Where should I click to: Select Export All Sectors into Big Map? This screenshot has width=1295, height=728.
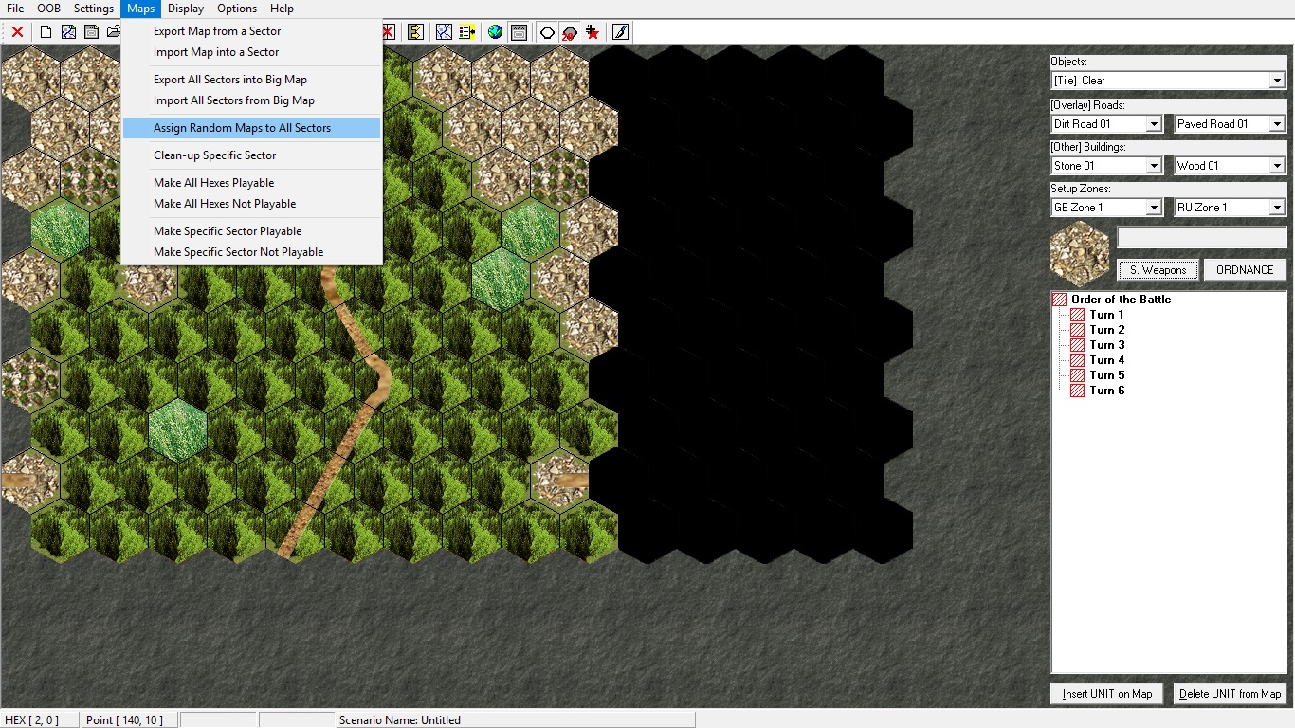click(x=252, y=80)
